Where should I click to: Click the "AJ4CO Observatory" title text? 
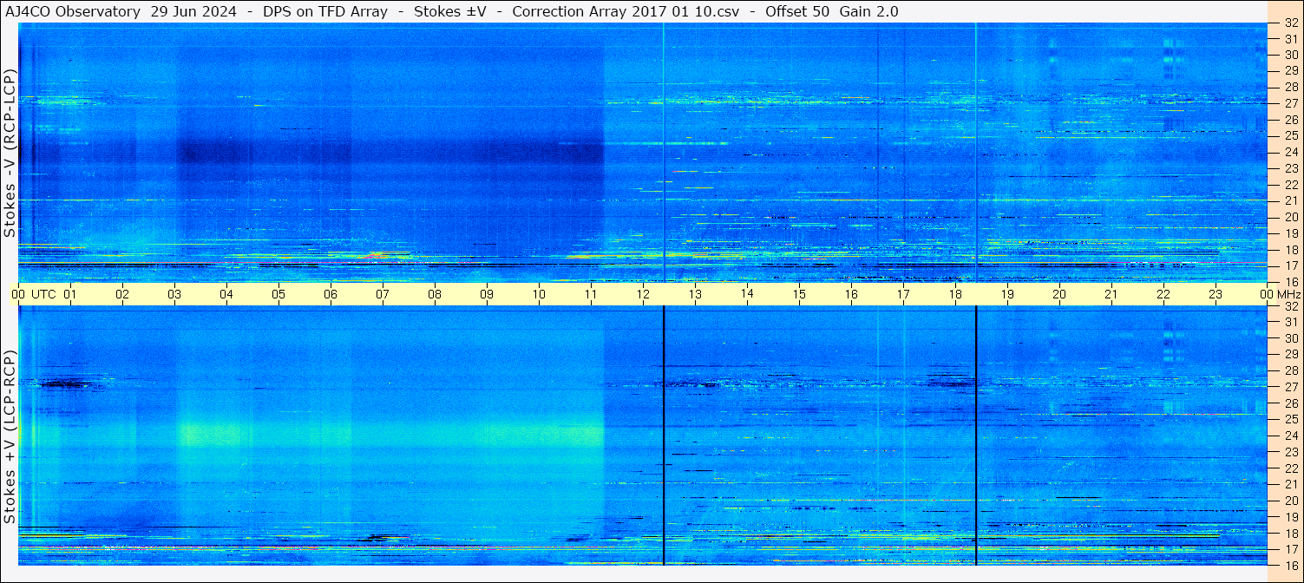click(x=73, y=12)
